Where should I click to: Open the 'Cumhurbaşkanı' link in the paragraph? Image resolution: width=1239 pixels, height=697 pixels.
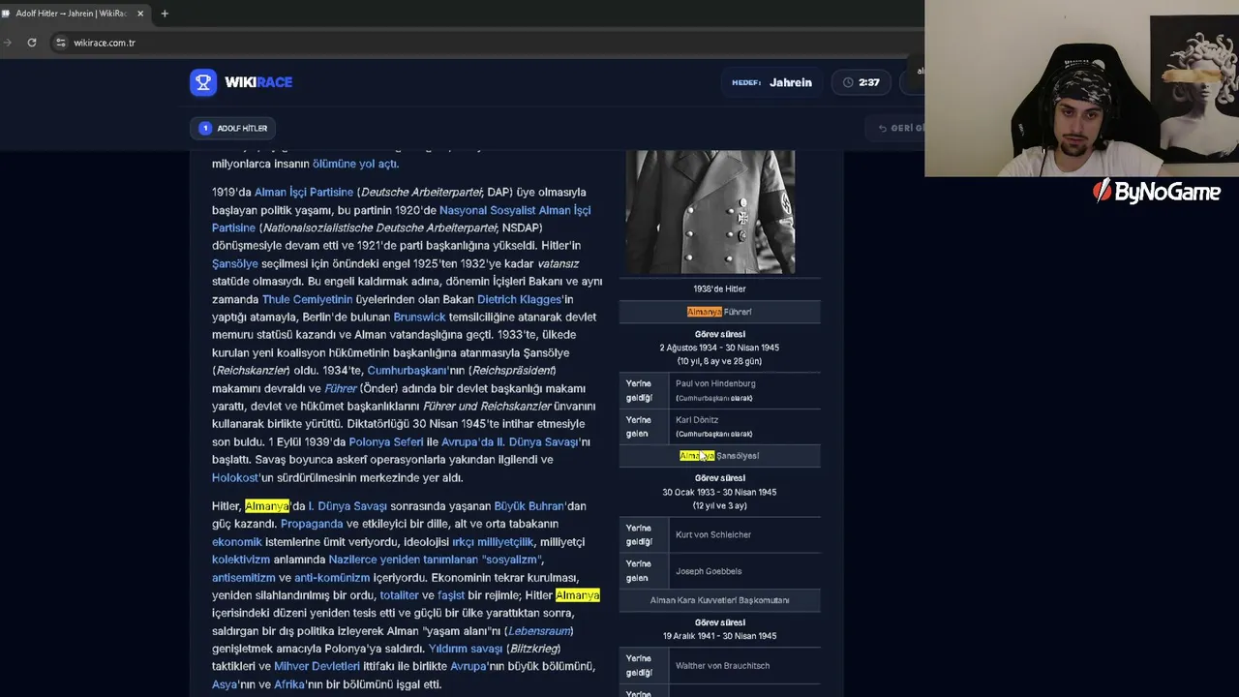408,370
